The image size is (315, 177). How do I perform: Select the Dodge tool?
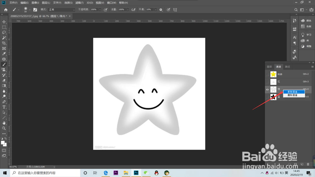4,97
